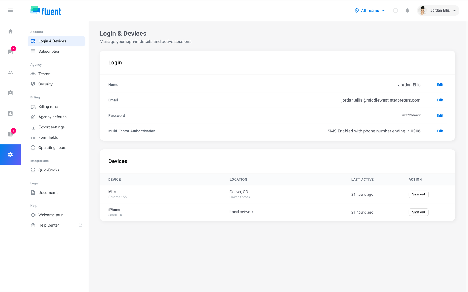Click the Denver, CO location cell

240,194
